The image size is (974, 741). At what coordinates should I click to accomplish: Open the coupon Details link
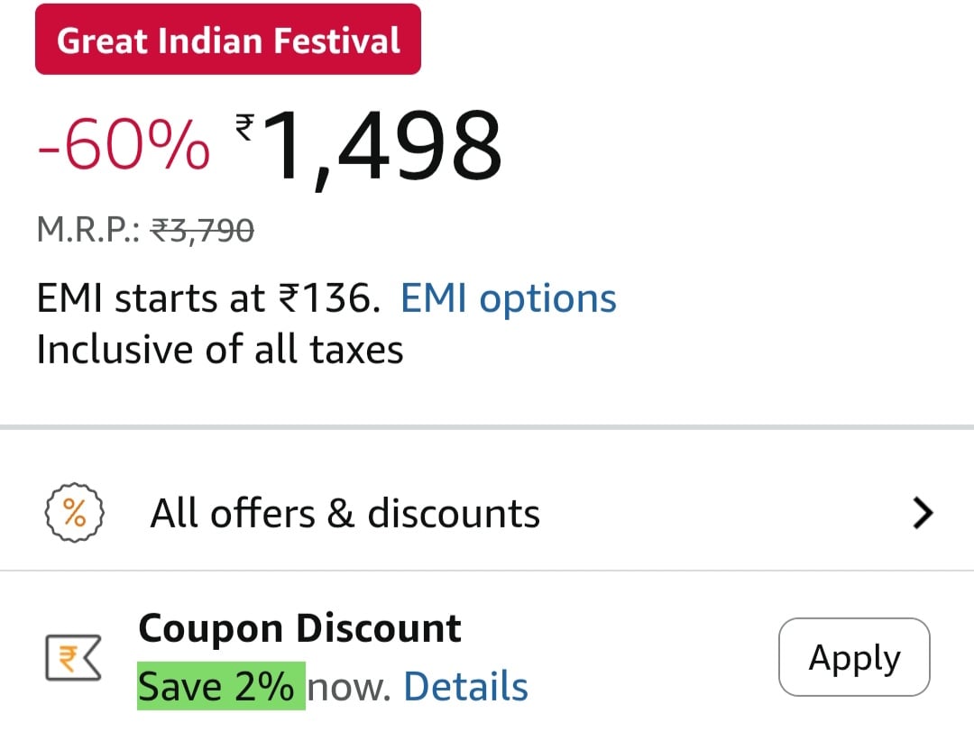[x=465, y=687]
